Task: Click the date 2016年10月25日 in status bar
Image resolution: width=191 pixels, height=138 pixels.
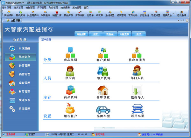Action: pos(58,135)
